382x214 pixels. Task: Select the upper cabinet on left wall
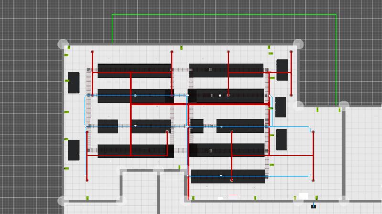click(x=74, y=83)
